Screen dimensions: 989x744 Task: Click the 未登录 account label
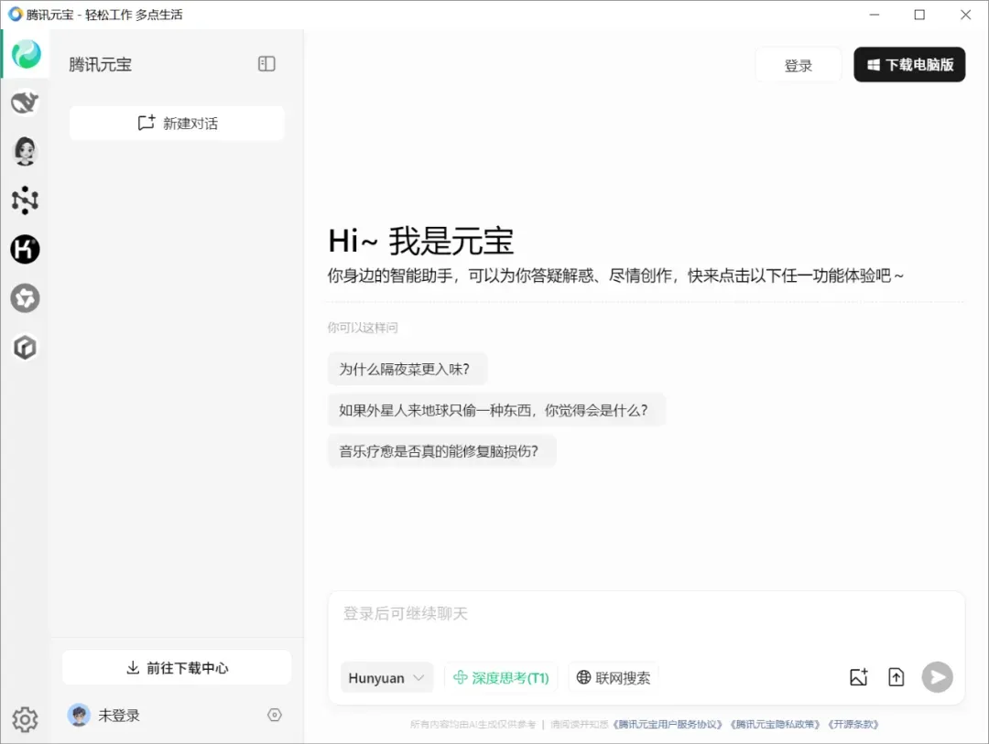coord(119,716)
